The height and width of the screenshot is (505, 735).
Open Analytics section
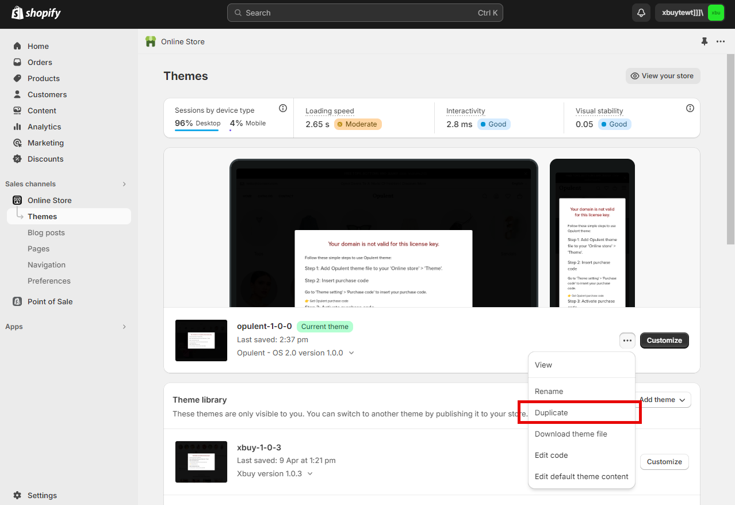[44, 127]
